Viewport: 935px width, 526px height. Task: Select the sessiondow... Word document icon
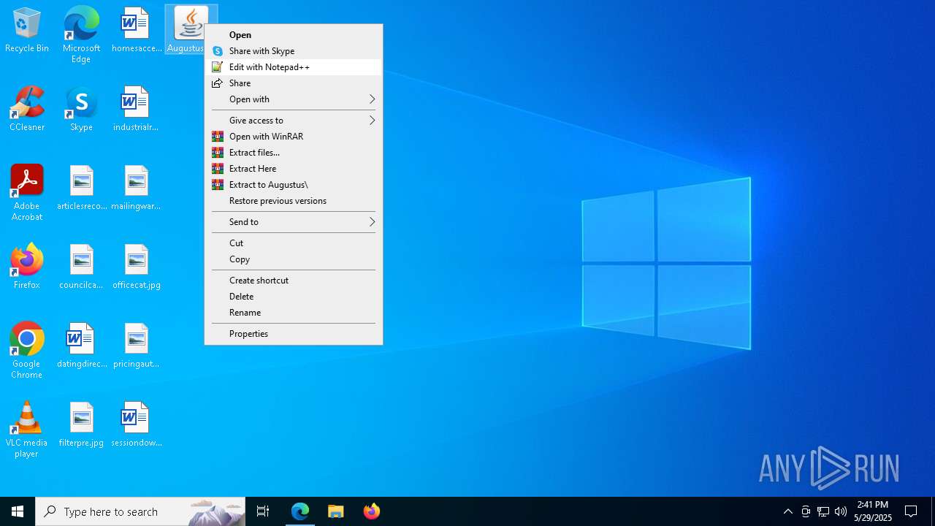pyautogui.click(x=136, y=425)
